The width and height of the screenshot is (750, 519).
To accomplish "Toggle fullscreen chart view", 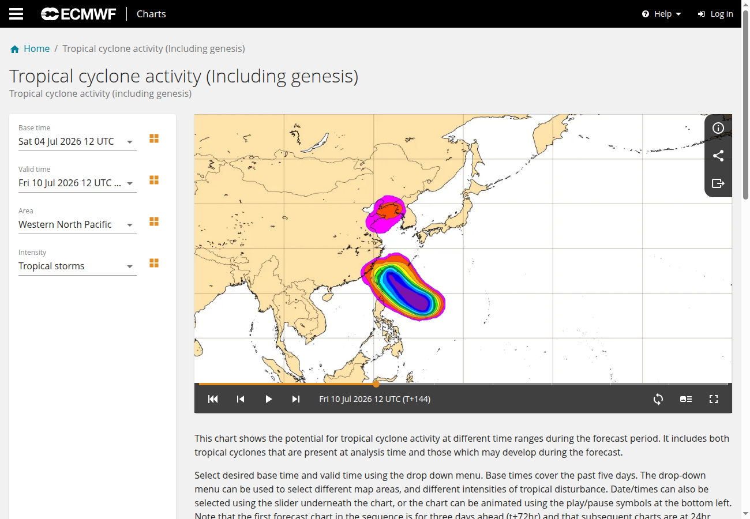I will [714, 399].
